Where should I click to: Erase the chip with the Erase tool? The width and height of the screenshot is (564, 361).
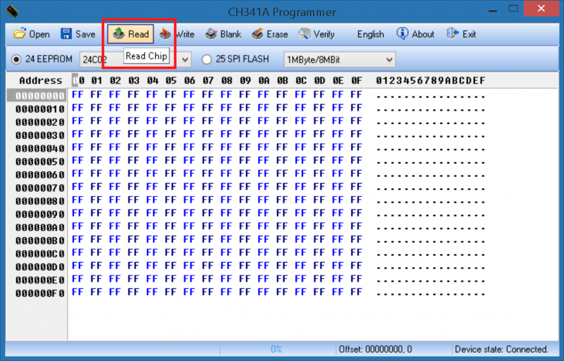(x=270, y=34)
